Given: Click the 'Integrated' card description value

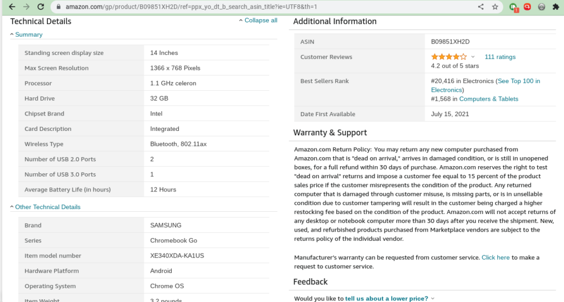Looking at the screenshot, I should (164, 129).
